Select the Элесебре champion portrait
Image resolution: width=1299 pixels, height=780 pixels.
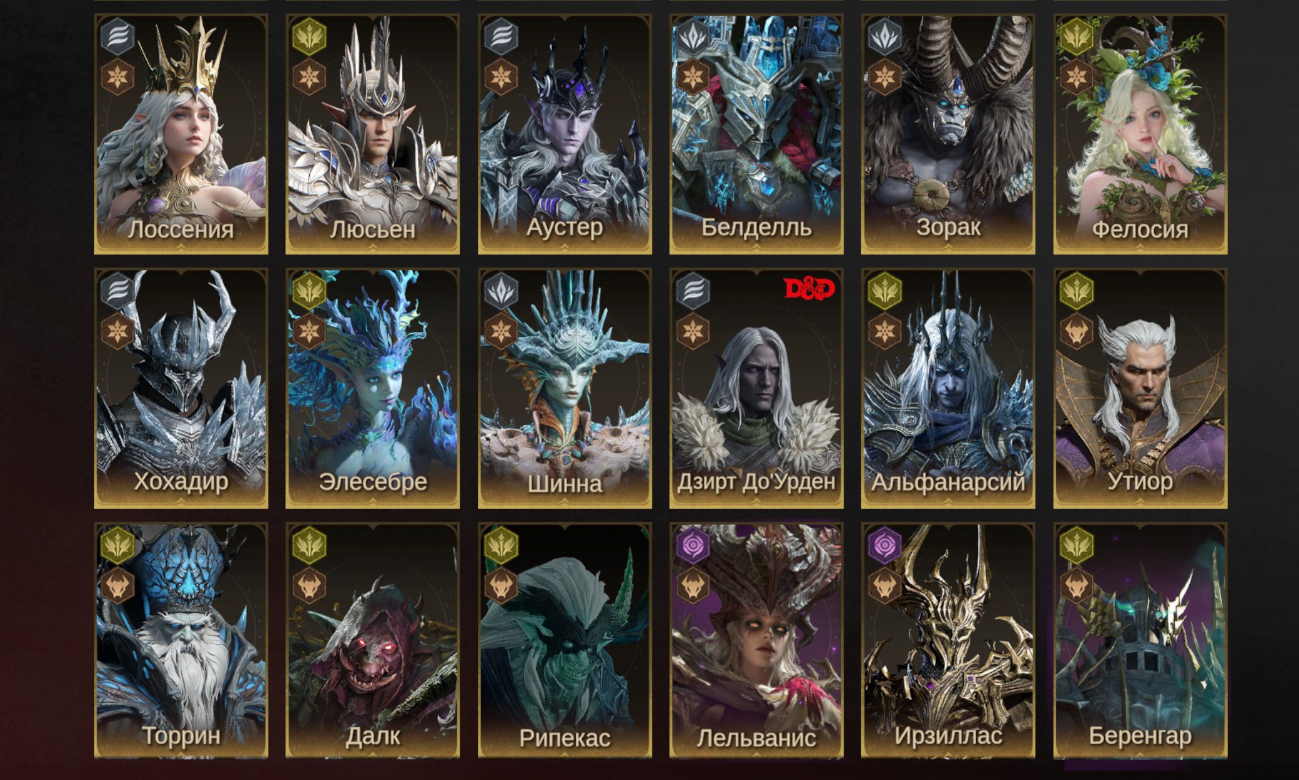(373, 388)
